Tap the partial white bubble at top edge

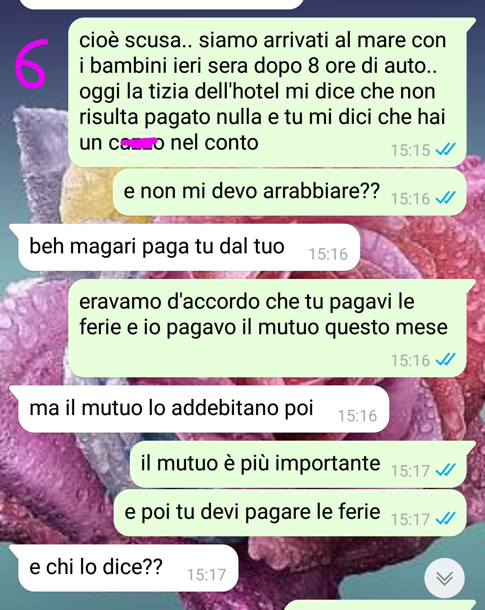pos(162,4)
